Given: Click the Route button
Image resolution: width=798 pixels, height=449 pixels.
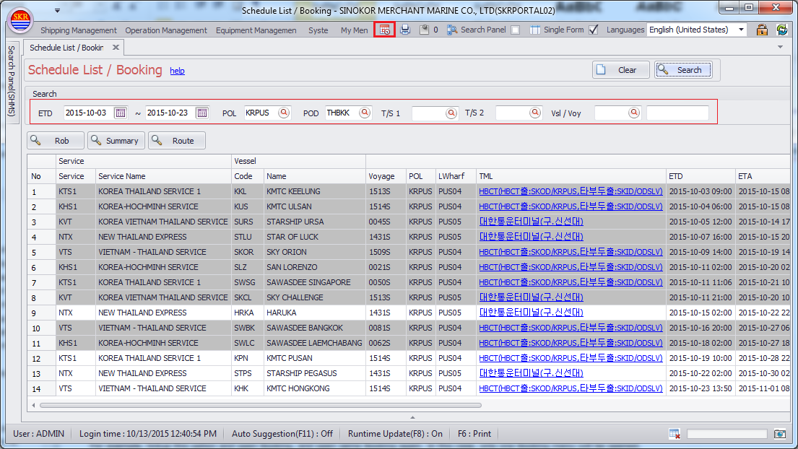Looking at the screenshot, I should click(x=177, y=141).
